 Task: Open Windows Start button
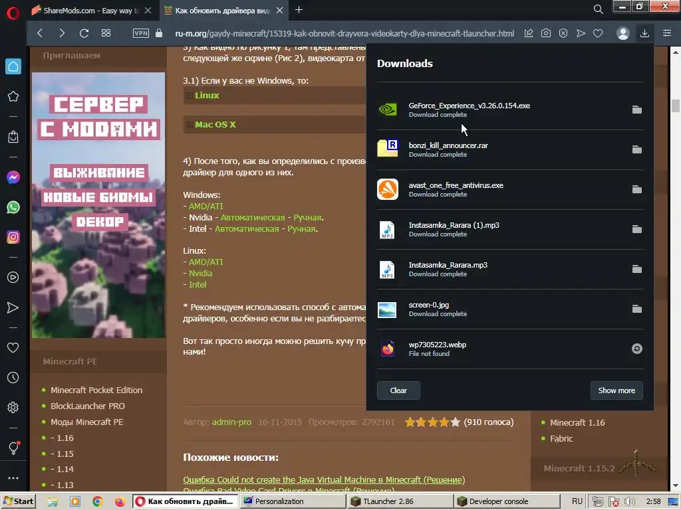click(x=18, y=501)
